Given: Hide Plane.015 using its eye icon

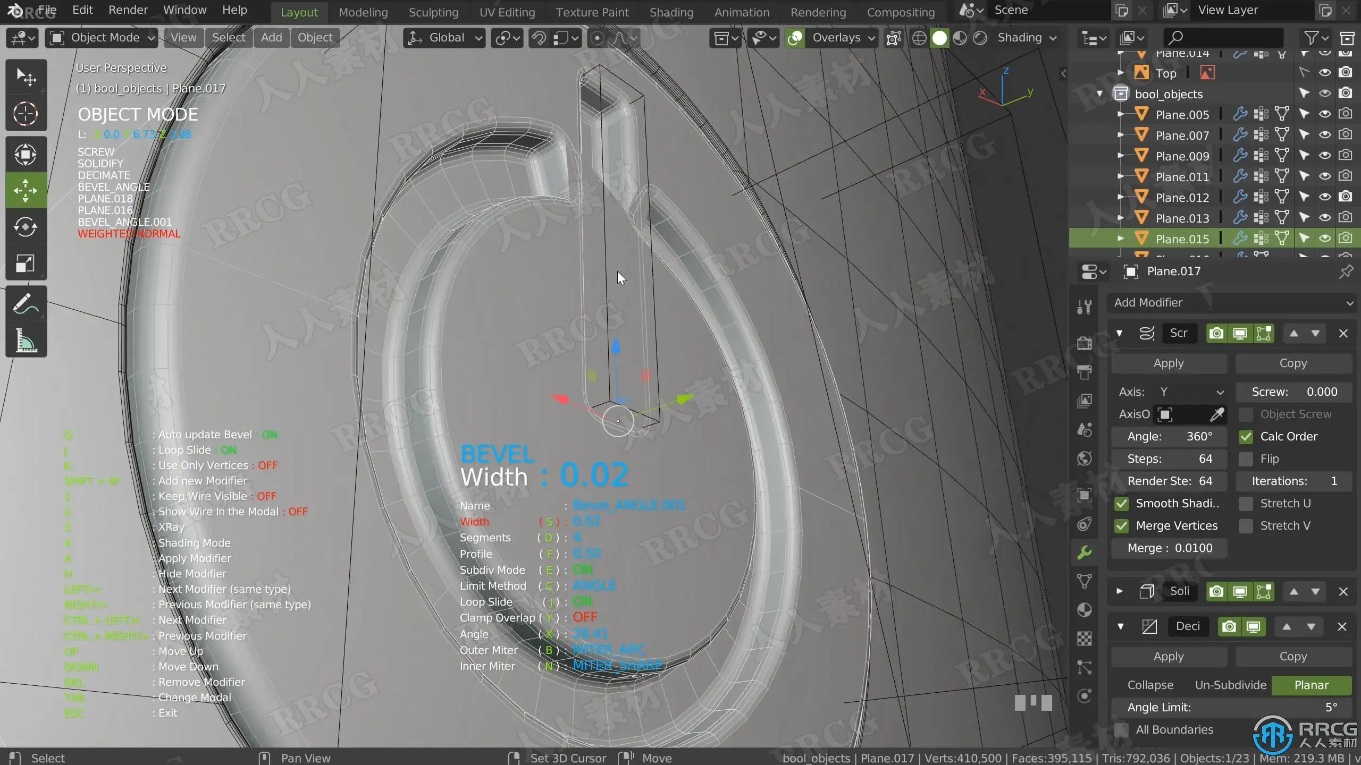Looking at the screenshot, I should [x=1325, y=239].
